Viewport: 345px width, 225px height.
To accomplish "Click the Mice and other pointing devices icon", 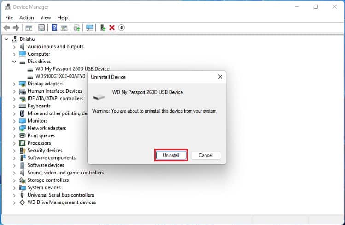I will [22, 113].
